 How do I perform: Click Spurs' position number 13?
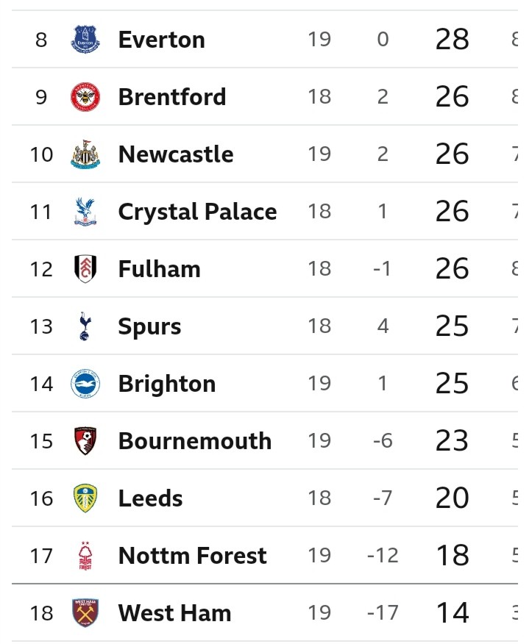pyautogui.click(x=41, y=326)
